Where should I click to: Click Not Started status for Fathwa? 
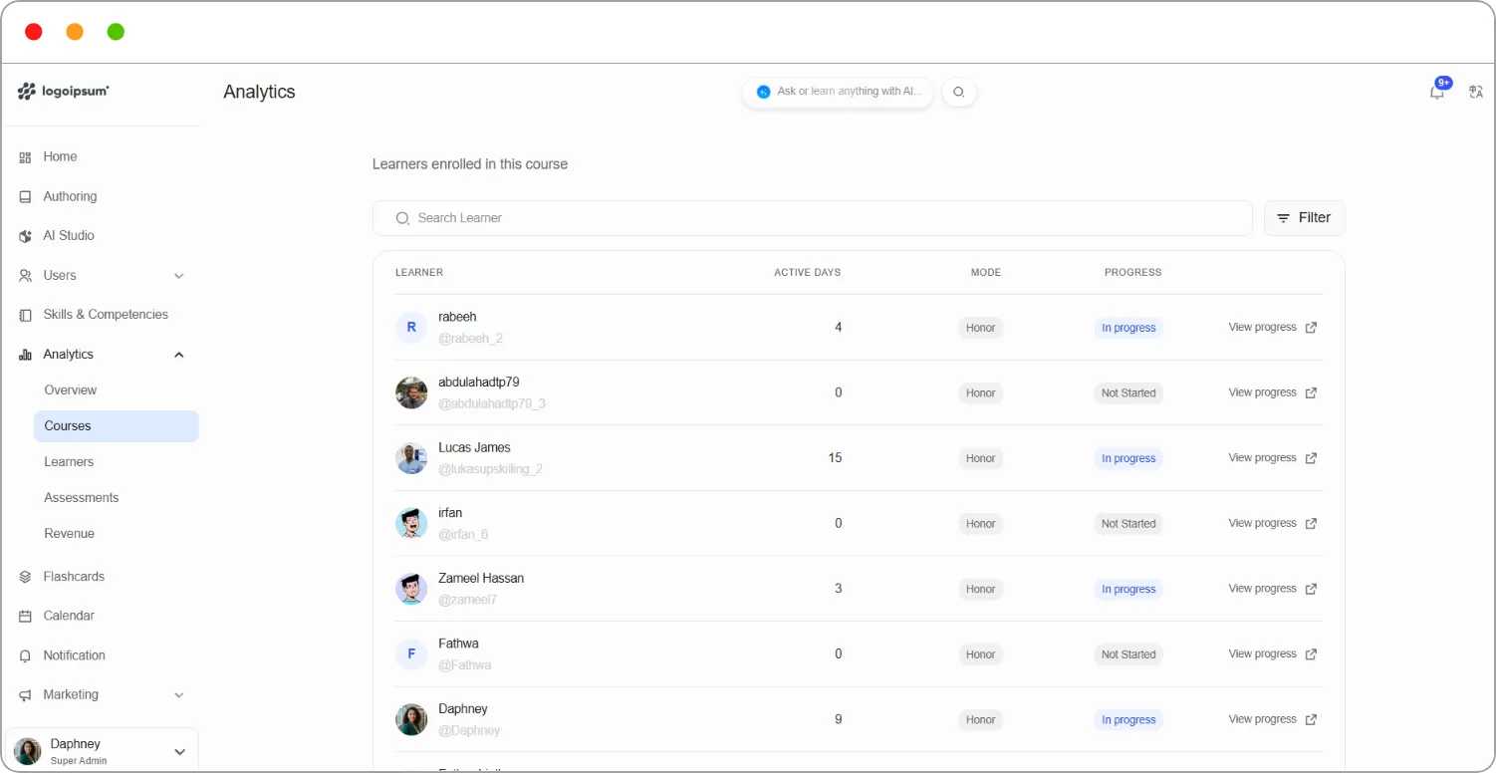pyautogui.click(x=1128, y=654)
